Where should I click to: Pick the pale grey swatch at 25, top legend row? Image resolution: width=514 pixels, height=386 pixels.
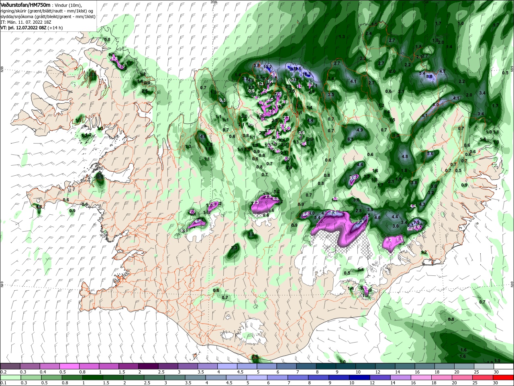coord(483,366)
